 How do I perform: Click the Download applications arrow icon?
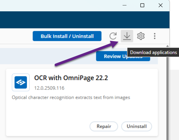[x=127, y=36]
